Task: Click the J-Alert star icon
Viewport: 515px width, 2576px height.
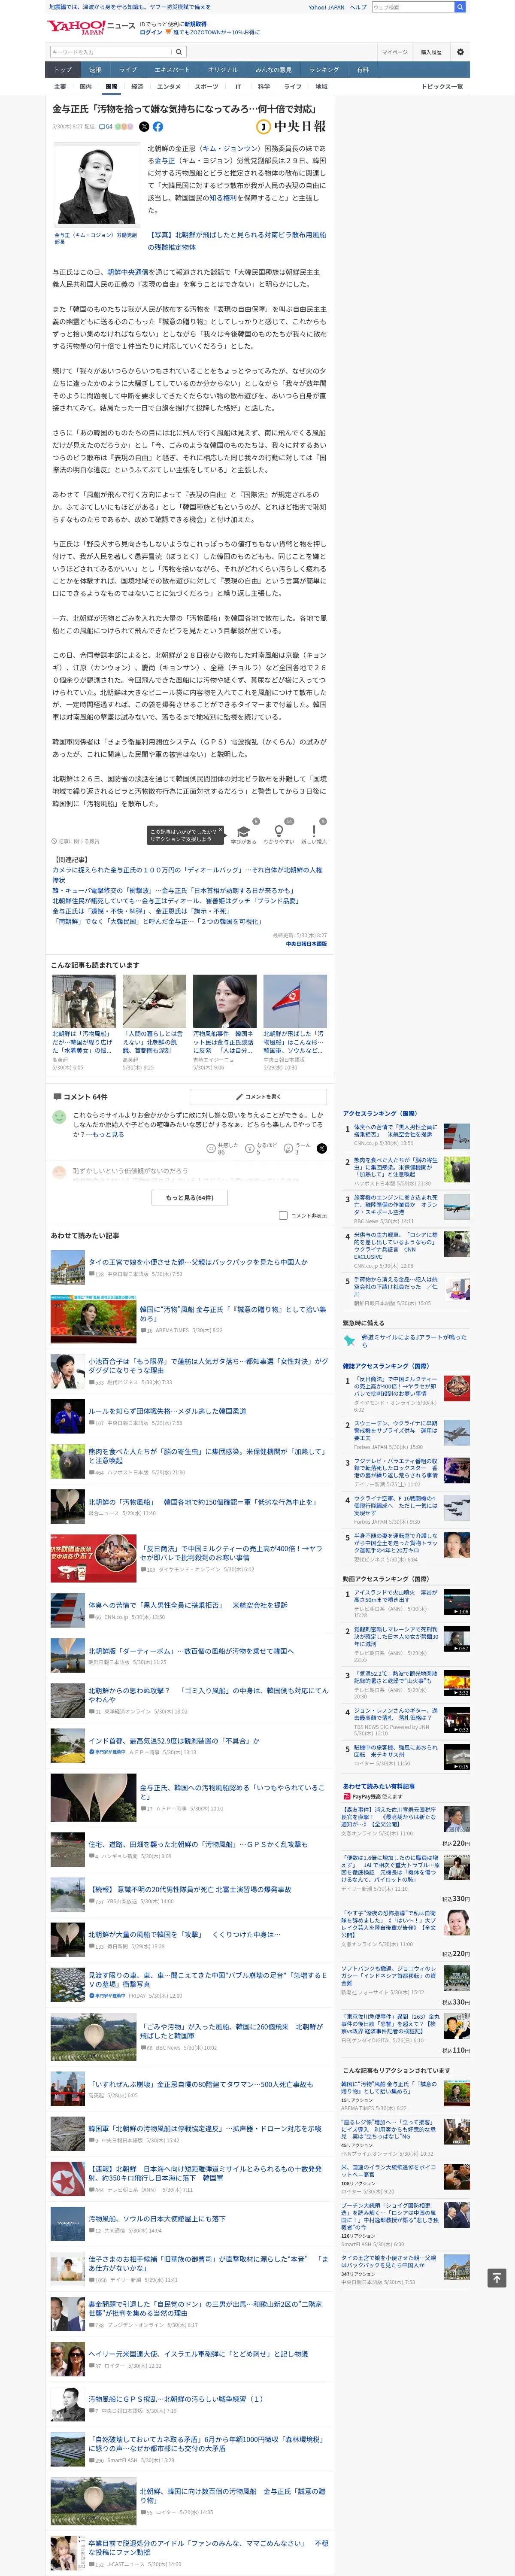Action: [349, 1340]
